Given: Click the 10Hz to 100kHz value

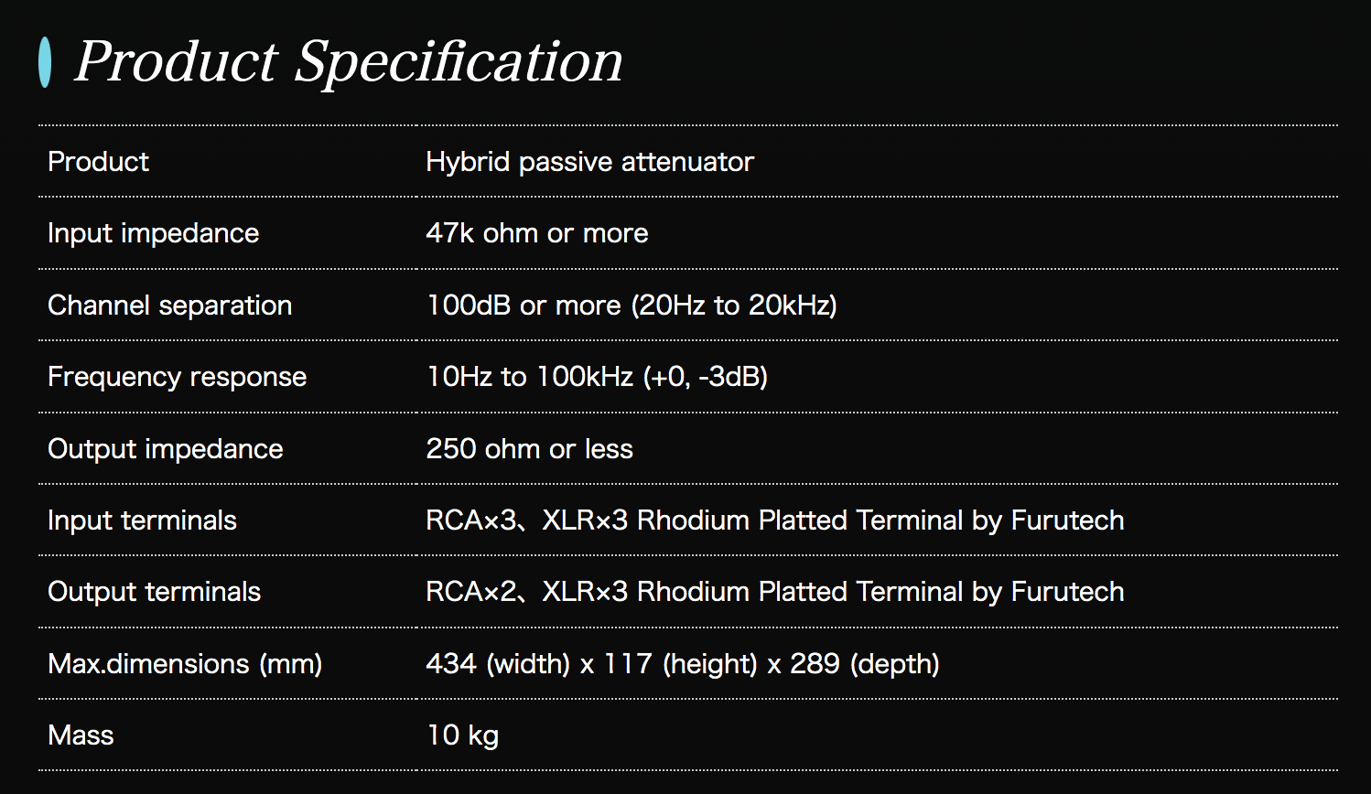Looking at the screenshot, I should [x=597, y=377].
